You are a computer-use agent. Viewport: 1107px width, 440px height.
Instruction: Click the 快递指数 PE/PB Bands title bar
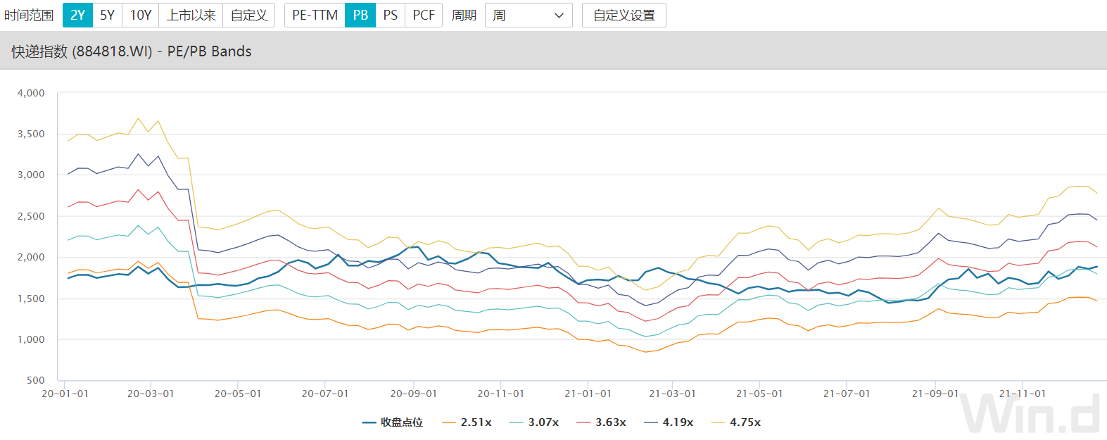pyautogui.click(x=132, y=51)
